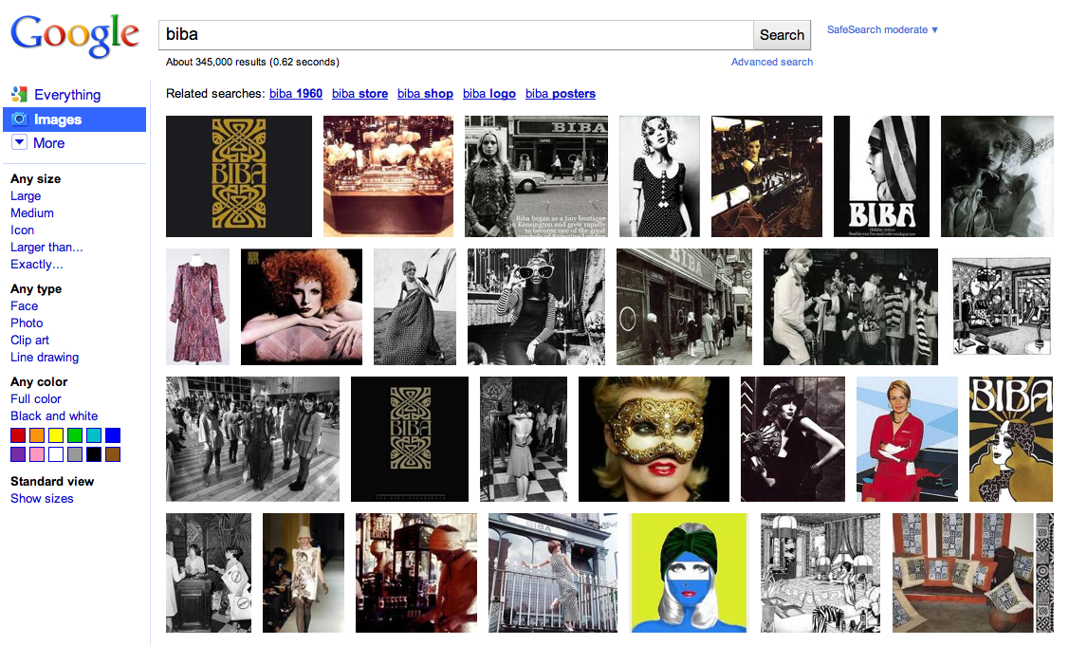The image size is (1069, 645).
Task: Open related search biba shop
Action: click(x=425, y=93)
